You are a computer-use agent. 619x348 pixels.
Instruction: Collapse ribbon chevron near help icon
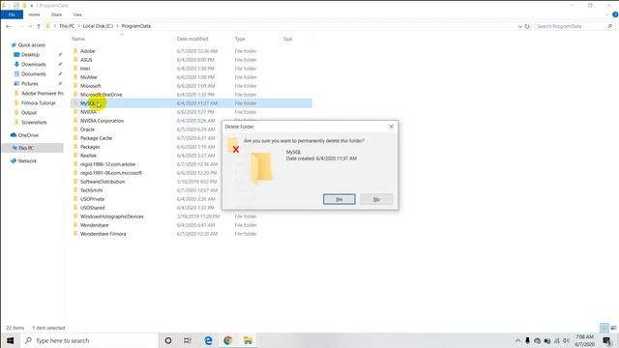[x=607, y=14]
